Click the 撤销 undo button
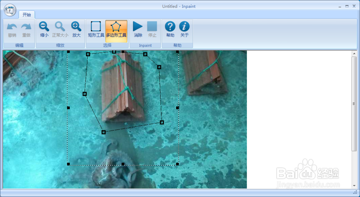 click(12, 30)
